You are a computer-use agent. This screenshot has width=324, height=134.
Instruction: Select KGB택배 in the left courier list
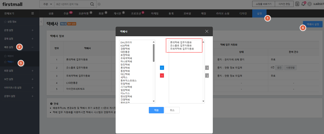125,45
